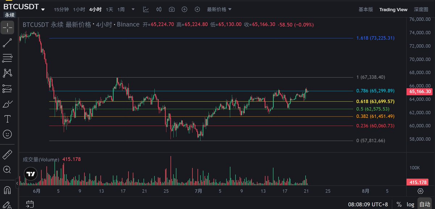
Task: Select the trend line drawing tool
Action: point(7,43)
